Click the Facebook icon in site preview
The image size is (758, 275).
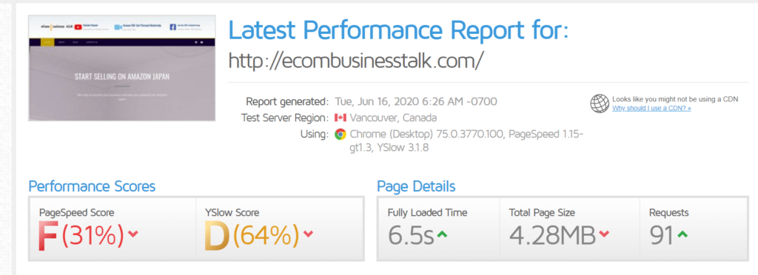pos(172,27)
